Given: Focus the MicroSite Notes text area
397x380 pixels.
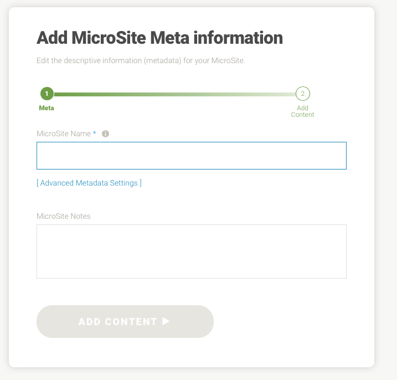Looking at the screenshot, I should [192, 251].
